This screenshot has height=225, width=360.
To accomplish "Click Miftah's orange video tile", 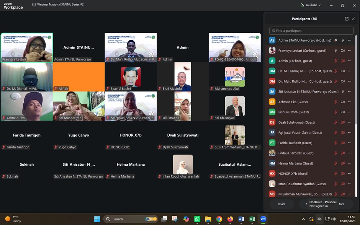I will click(79, 77).
